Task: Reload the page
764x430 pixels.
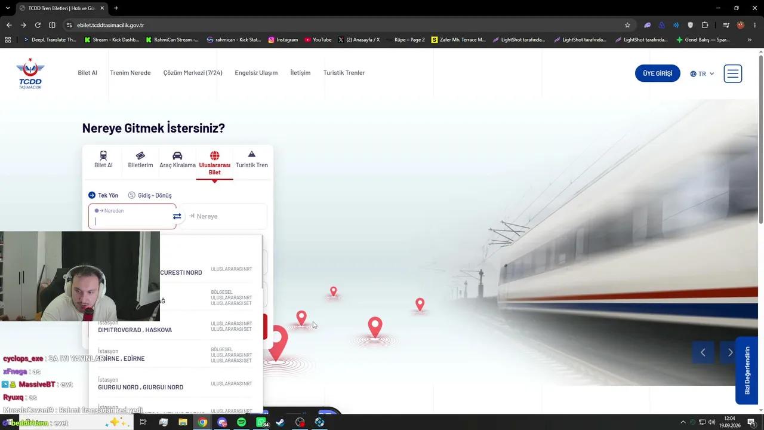Action: click(x=38, y=25)
